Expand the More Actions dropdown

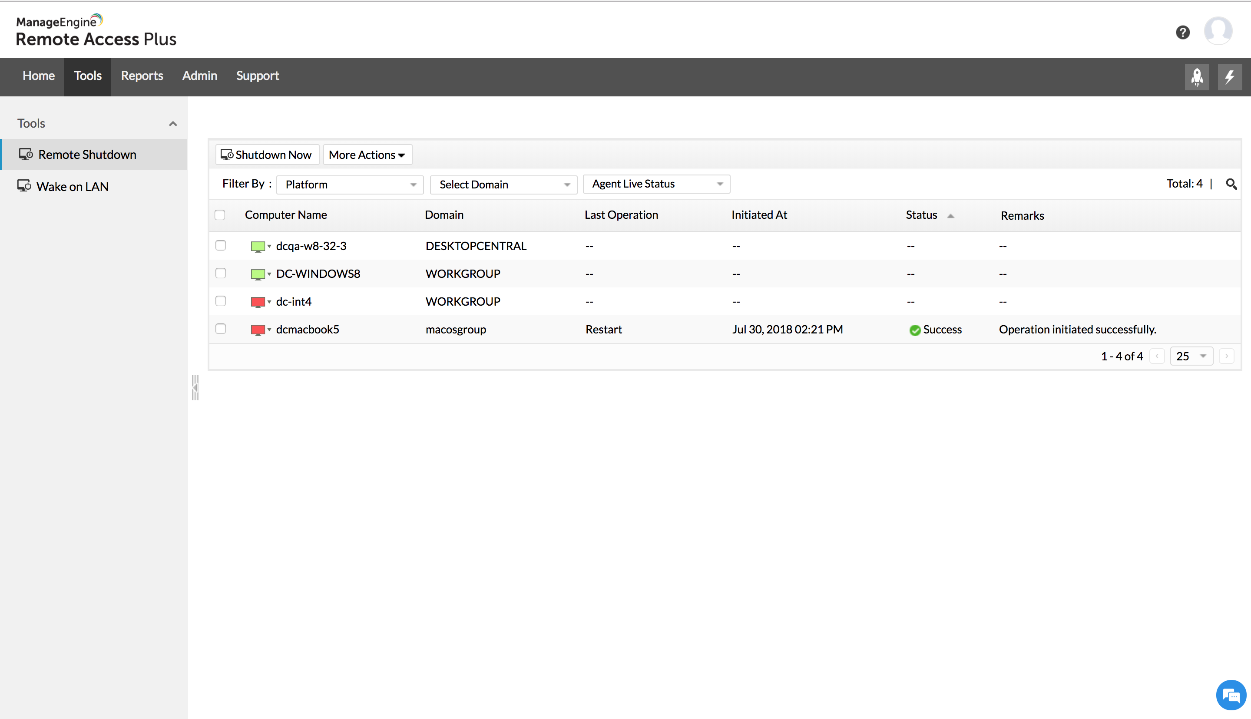point(367,155)
